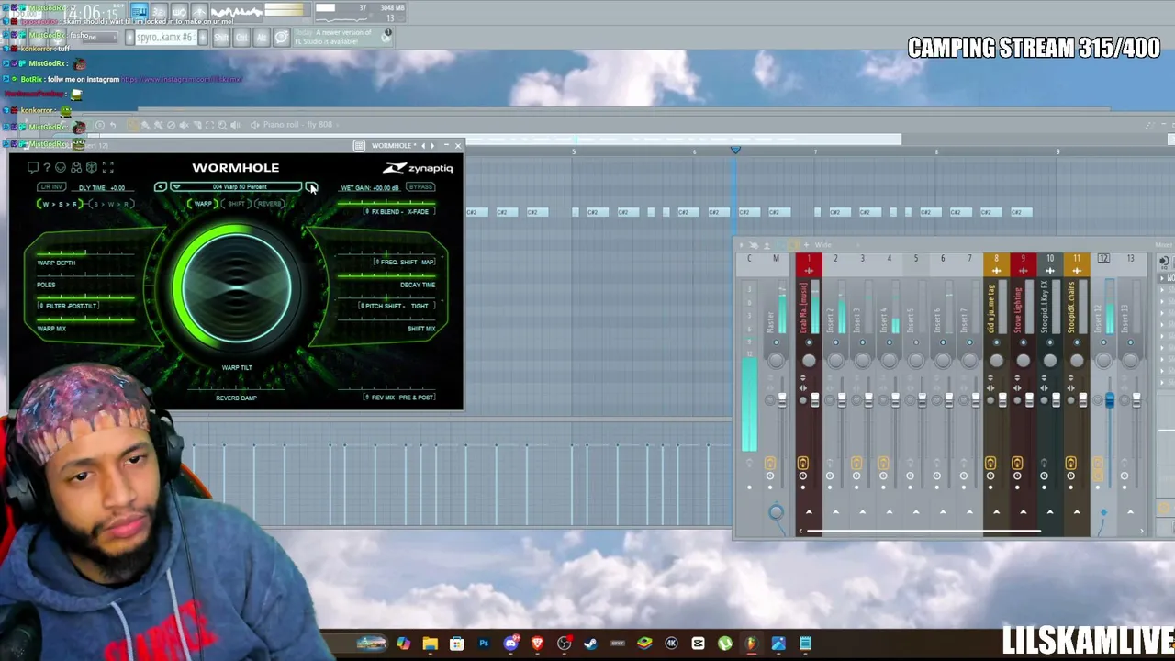The width and height of the screenshot is (1175, 661).
Task: Load previous Wormhole preset with left arrow
Action: (x=161, y=187)
